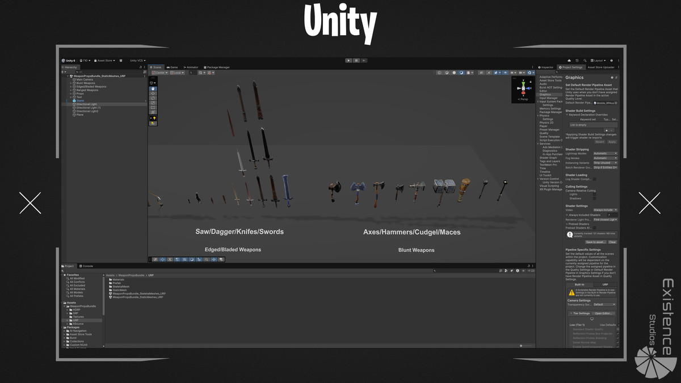The image size is (681, 383).
Task: Toggle Preload Shaders After checkbox
Action: point(594,228)
